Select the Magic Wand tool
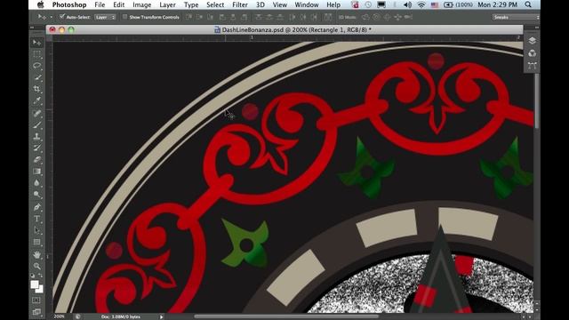Viewport: 569px width, 320px height. tap(37, 77)
